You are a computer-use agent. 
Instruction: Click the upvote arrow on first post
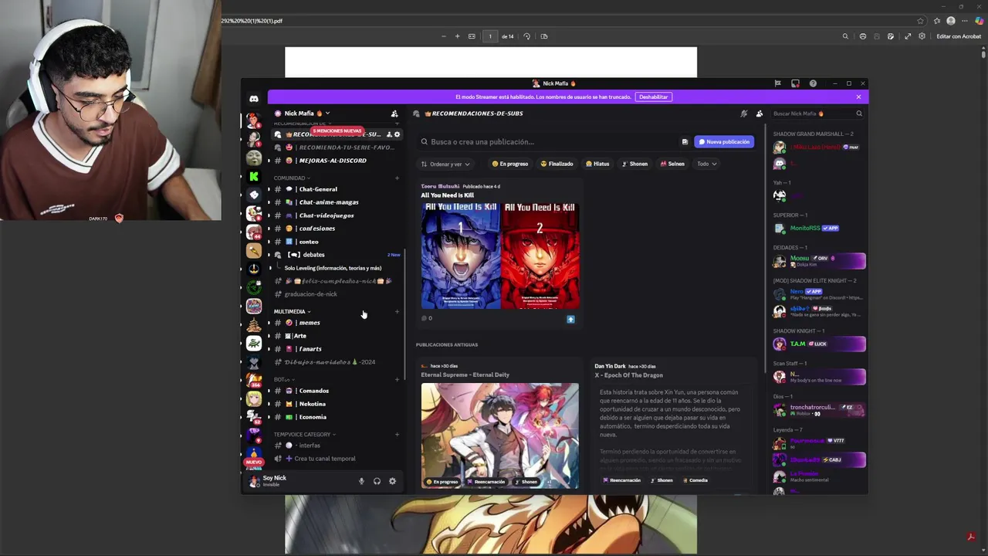point(570,319)
